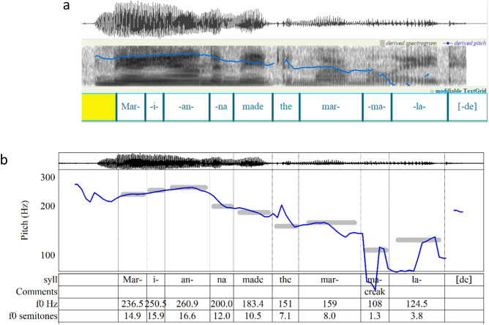489x325 pixels.
Task: Select the 'mar-' interval after 'the' in the TextGrid
Action: point(331,107)
